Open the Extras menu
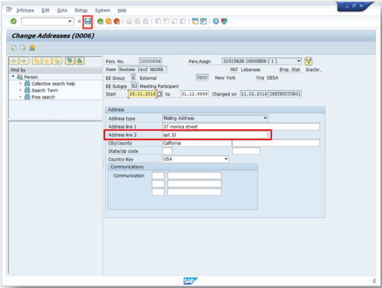Image resolution: width=382 pixels, height=288 pixels. 81,10
